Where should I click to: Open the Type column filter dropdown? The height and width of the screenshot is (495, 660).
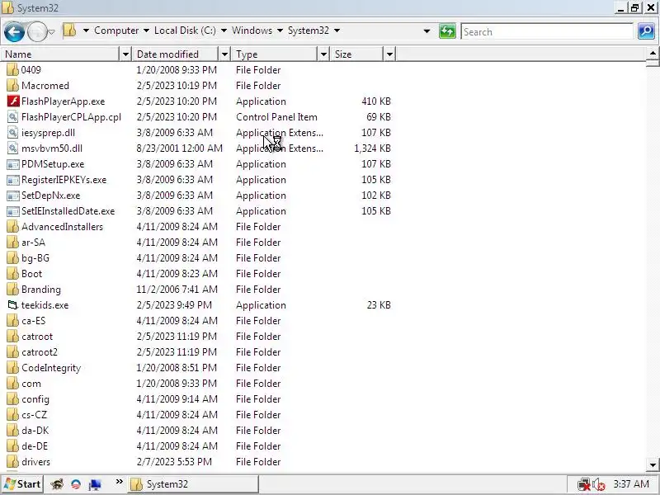pos(323,54)
